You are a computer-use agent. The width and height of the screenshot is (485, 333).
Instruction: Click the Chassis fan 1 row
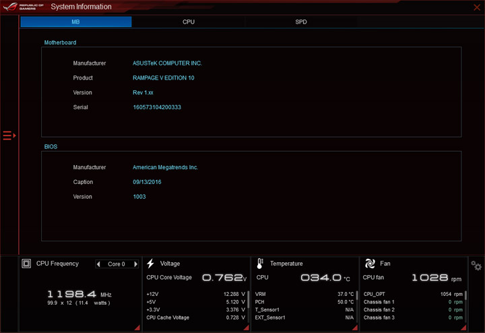413,302
